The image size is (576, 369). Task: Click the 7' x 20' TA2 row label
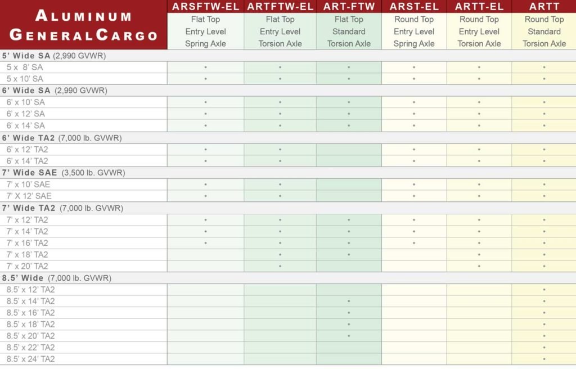(x=28, y=266)
